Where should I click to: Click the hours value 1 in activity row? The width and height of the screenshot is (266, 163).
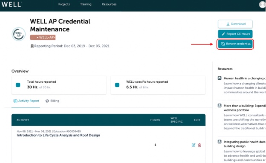155,145
